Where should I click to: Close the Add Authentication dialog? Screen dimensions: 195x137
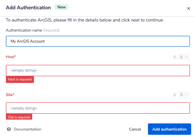189,8
